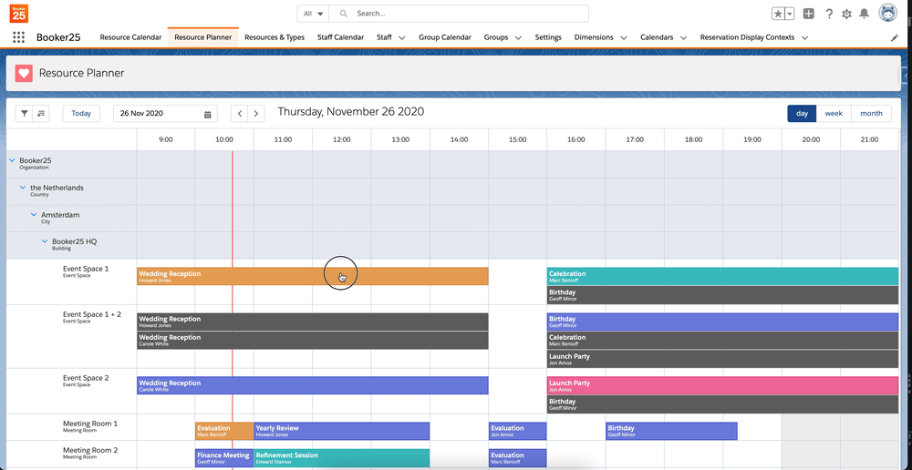This screenshot has height=470, width=912.
Task: Open the Setup gear icon
Action: (x=846, y=14)
